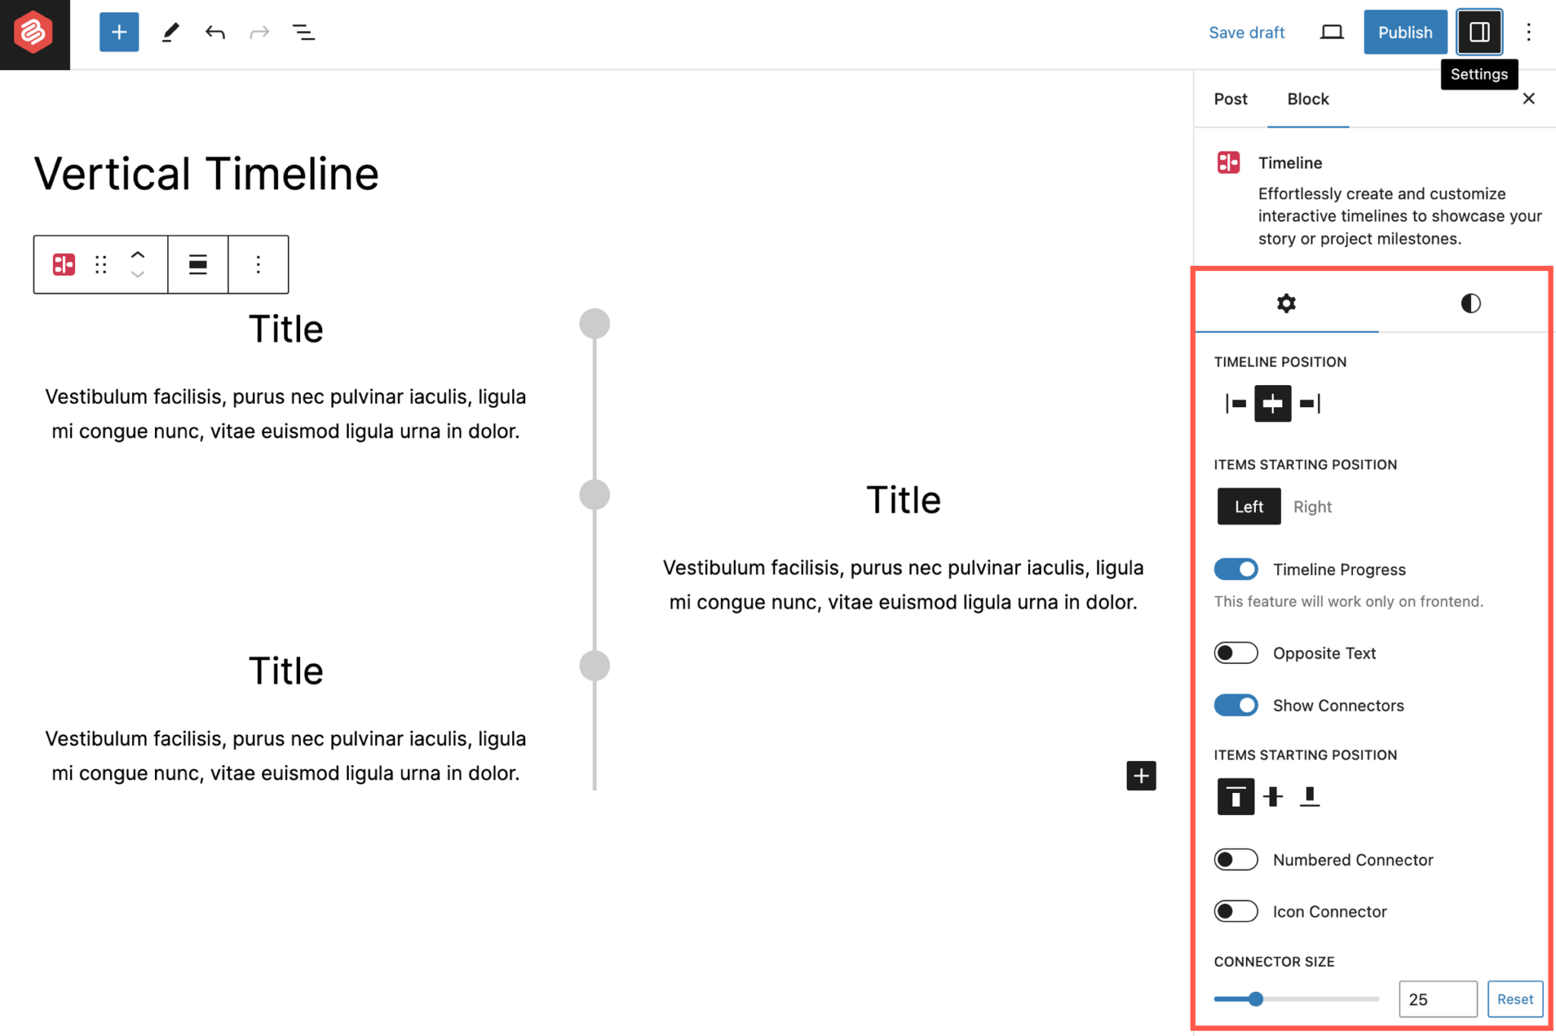Set Timeline Position to left aligned
Image resolution: width=1556 pixels, height=1036 pixels.
1235,403
